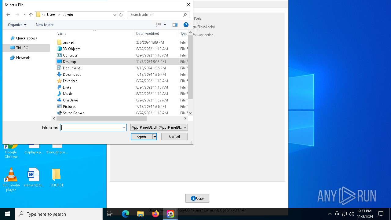This screenshot has width=391, height=220.
Task: Launch Firefox from taskbar
Action: pos(155,214)
